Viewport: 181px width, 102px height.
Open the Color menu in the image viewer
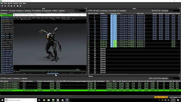(42, 18)
